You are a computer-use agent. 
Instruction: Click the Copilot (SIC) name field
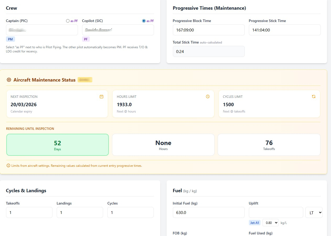click(118, 30)
